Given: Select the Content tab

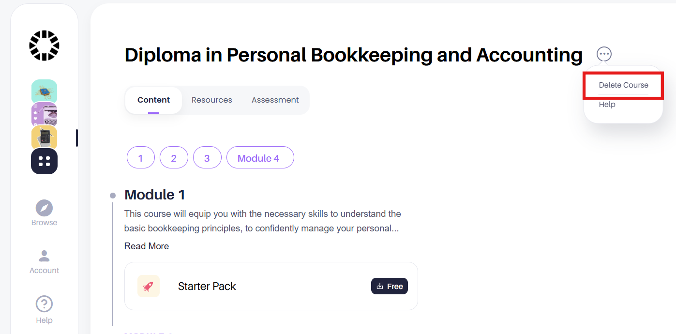Looking at the screenshot, I should (153, 100).
